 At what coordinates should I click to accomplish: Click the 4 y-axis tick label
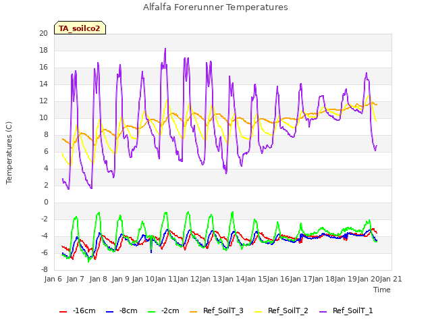click(x=46, y=168)
